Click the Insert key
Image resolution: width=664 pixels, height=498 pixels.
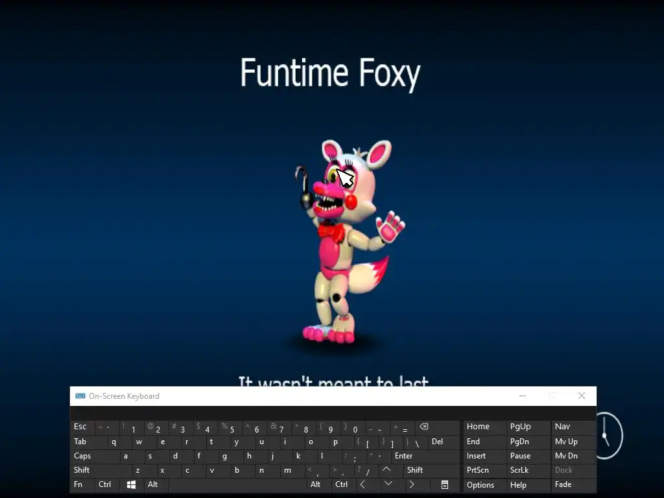click(x=484, y=456)
